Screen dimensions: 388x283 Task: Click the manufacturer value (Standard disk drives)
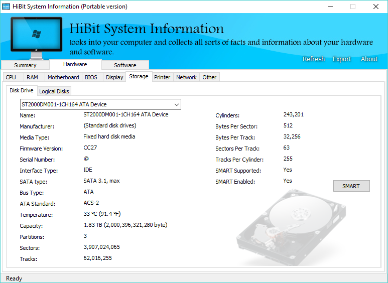(110, 125)
